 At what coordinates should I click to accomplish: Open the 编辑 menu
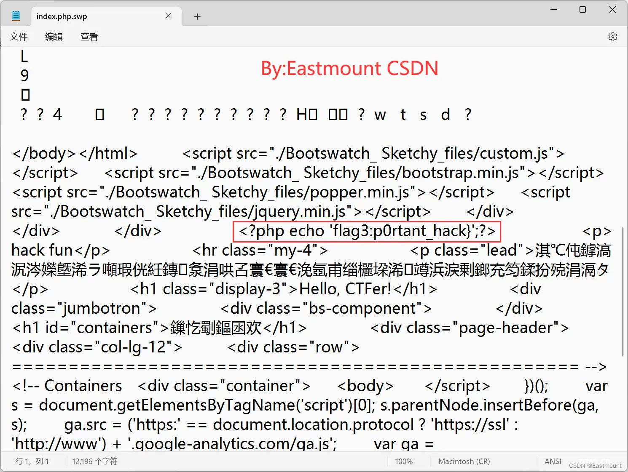coord(54,37)
